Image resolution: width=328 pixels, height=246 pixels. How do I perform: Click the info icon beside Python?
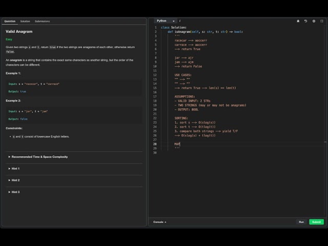(x=180, y=21)
